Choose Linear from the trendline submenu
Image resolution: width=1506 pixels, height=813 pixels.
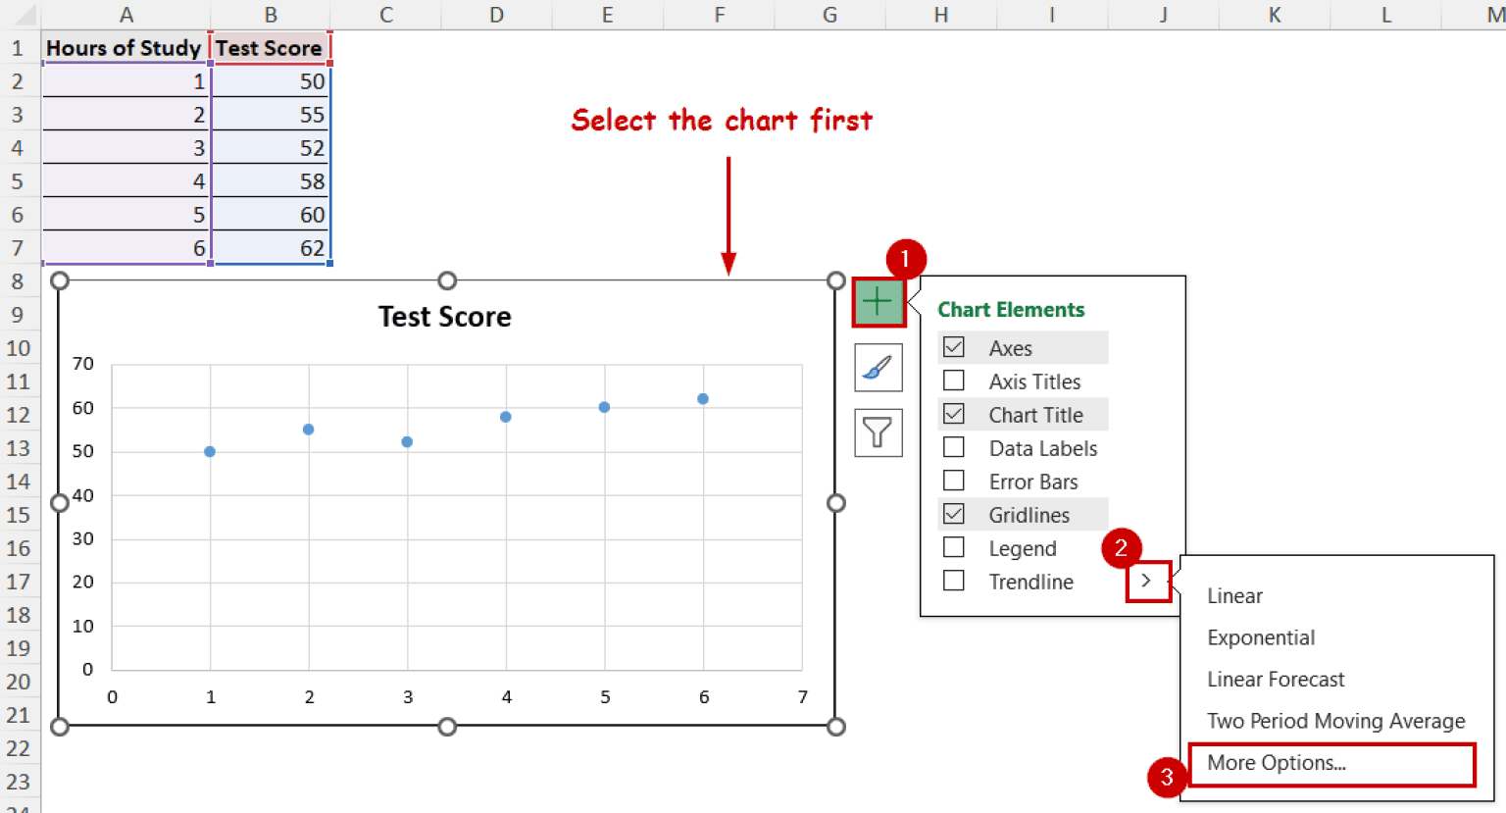1234,595
